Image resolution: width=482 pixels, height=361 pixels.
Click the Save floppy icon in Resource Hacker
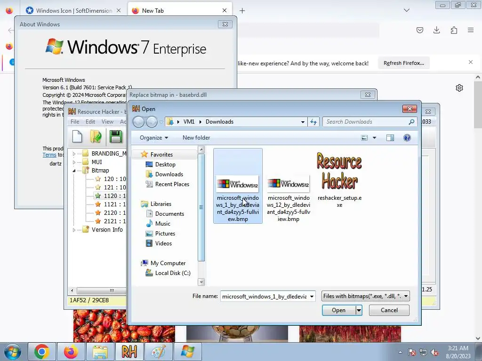[x=116, y=137]
